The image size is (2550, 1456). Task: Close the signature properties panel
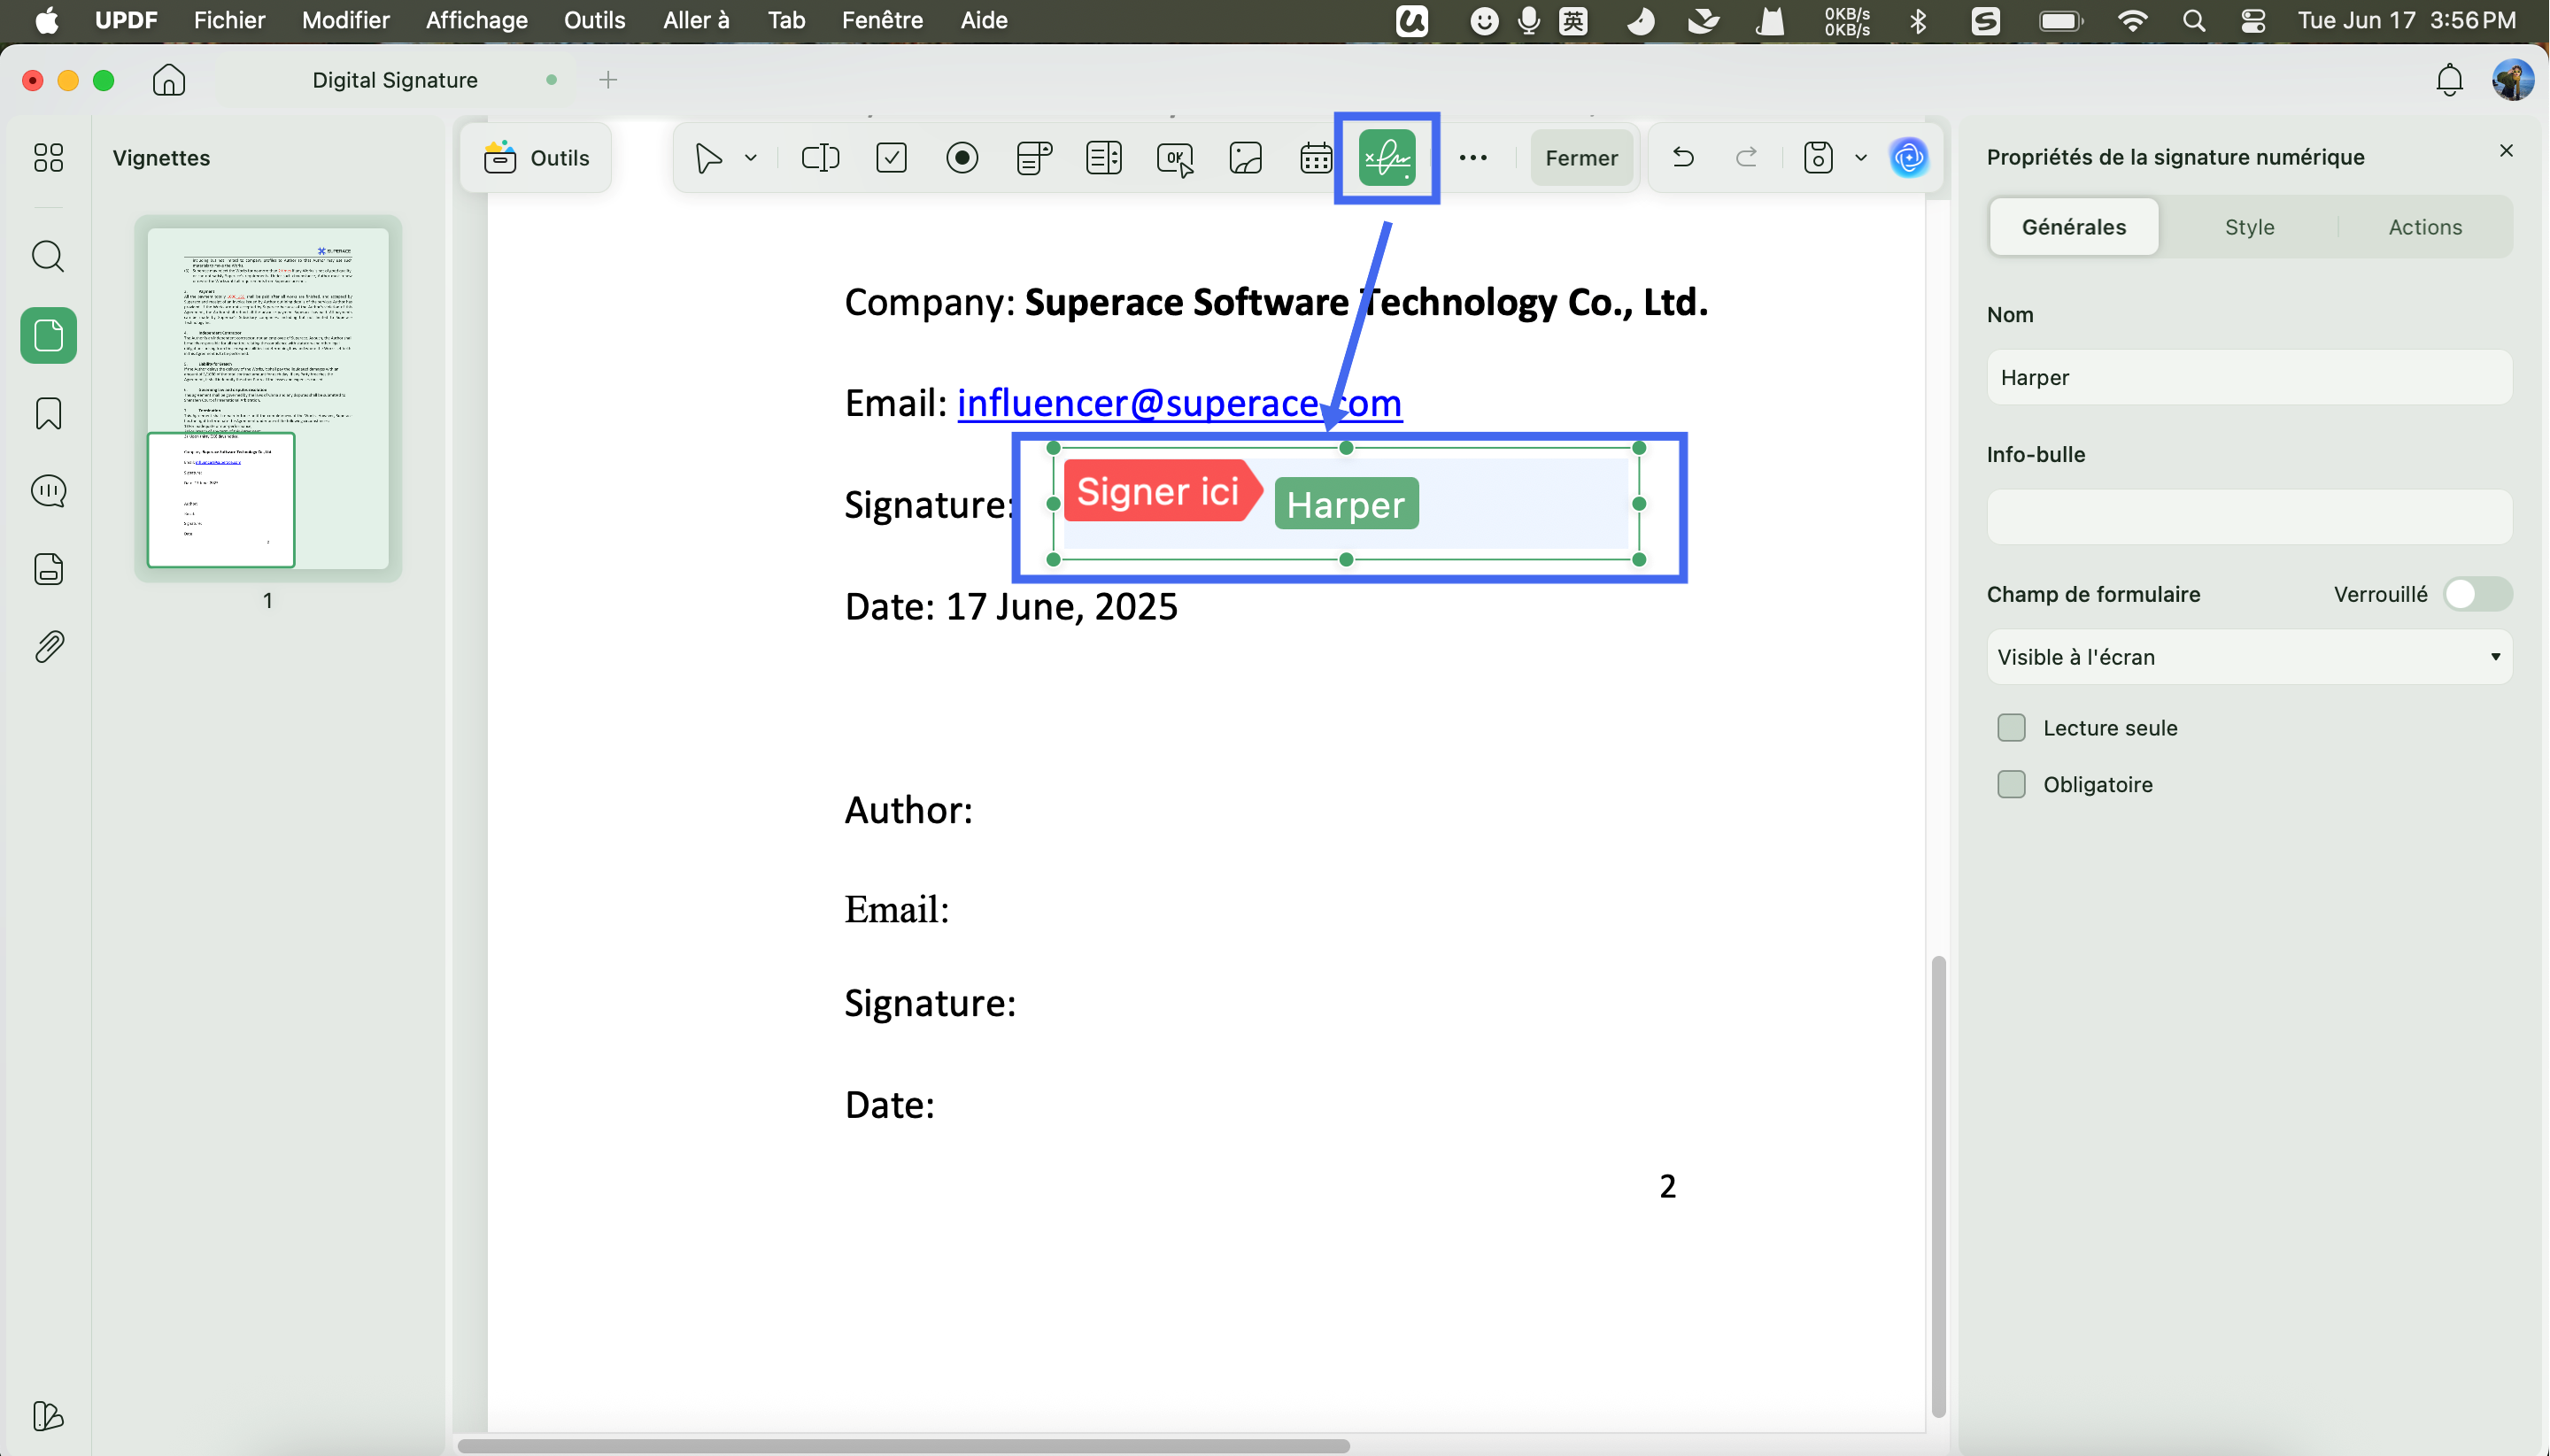pos(2505,151)
